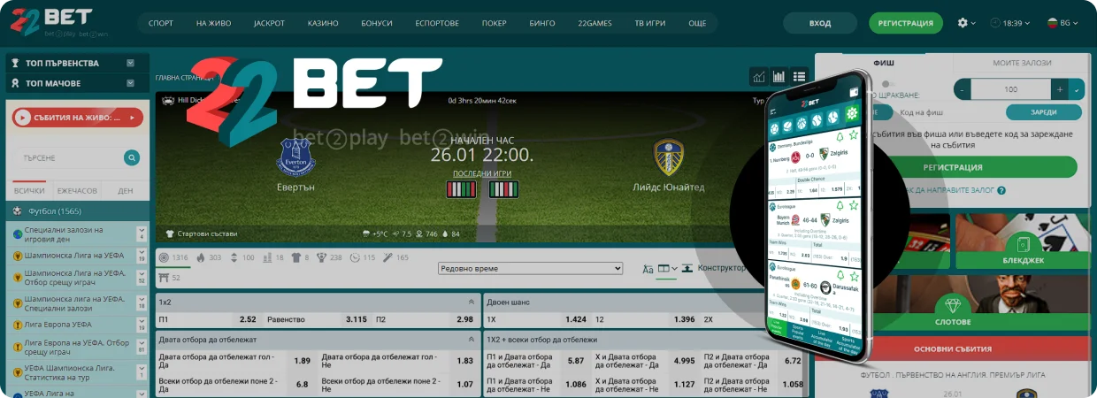Select the filter icon showing 100
The image size is (1097, 398).
click(234, 257)
